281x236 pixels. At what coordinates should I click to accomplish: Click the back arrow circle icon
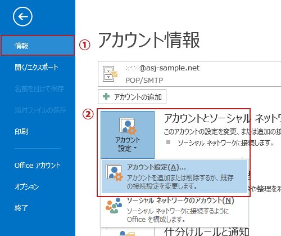22,16
